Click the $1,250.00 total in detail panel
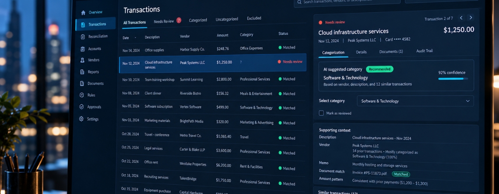Screen dimensions: 499x194 pyautogui.click(x=459, y=30)
